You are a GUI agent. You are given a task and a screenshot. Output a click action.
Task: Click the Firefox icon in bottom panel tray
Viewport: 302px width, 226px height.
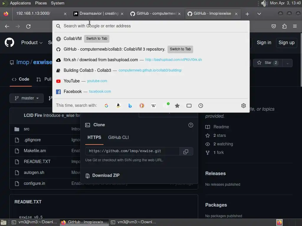click(279, 222)
